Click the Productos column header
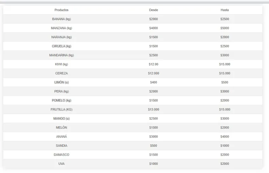Image resolution: width=269 pixels, height=173 pixels. point(61,10)
